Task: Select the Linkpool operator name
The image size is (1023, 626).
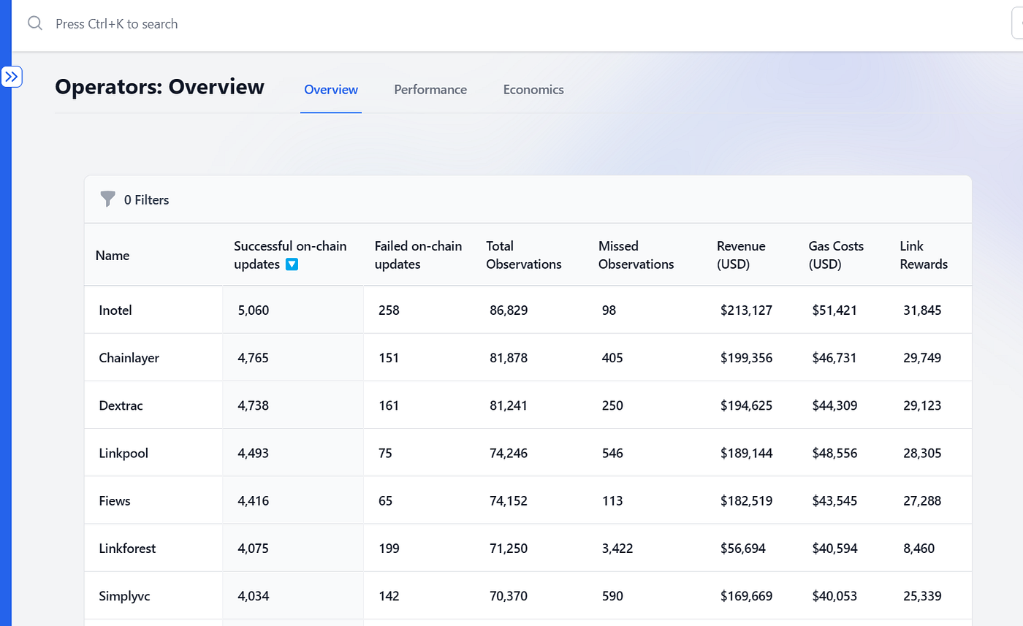Action: pyautogui.click(x=123, y=453)
